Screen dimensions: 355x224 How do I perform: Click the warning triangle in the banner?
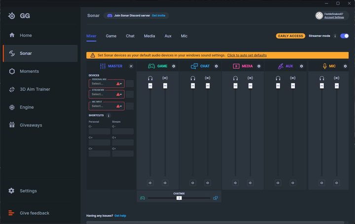click(x=93, y=55)
